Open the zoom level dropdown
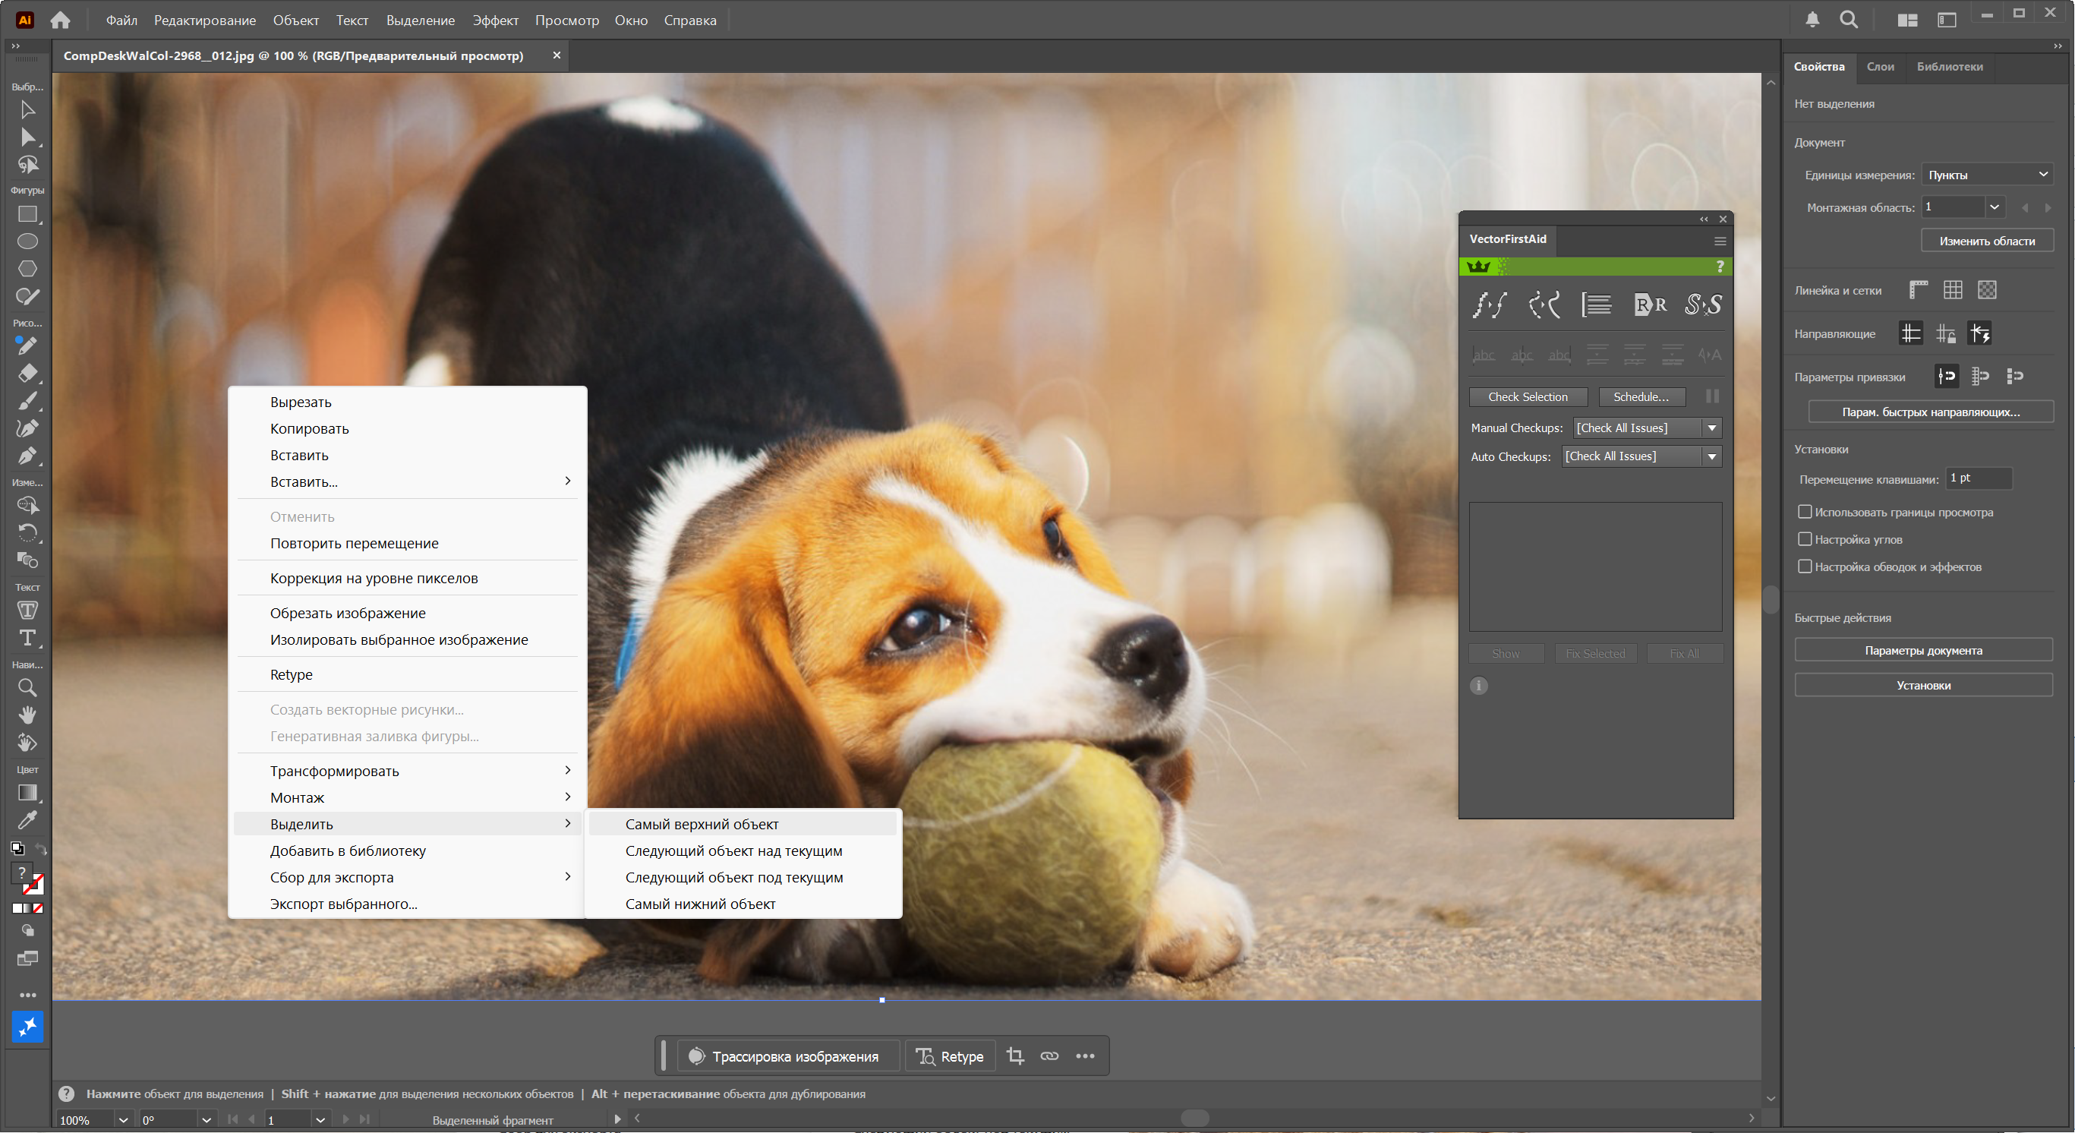The width and height of the screenshot is (2075, 1133). click(122, 1119)
